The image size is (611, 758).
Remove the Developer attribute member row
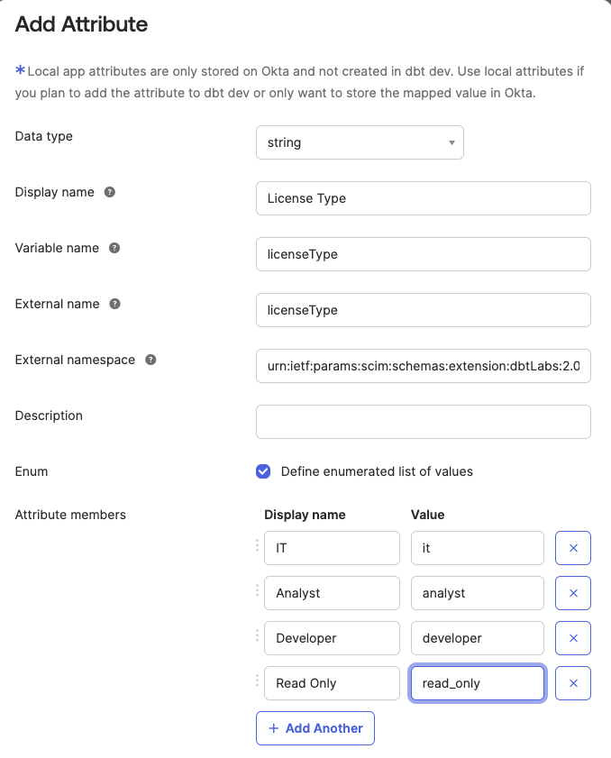point(573,638)
